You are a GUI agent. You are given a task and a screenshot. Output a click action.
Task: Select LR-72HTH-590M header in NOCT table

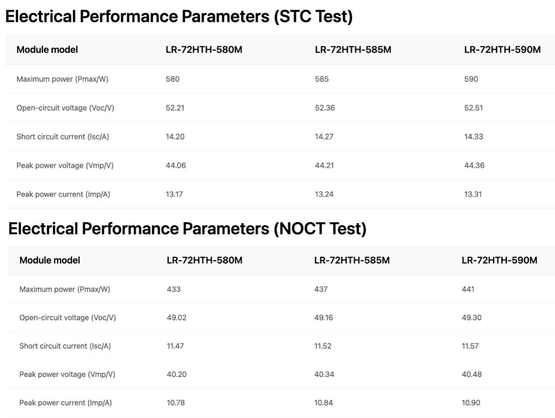click(x=499, y=260)
